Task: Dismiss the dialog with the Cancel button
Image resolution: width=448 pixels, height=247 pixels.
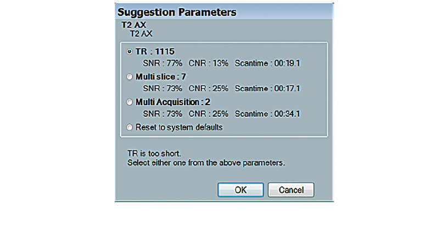Action: [290, 189]
